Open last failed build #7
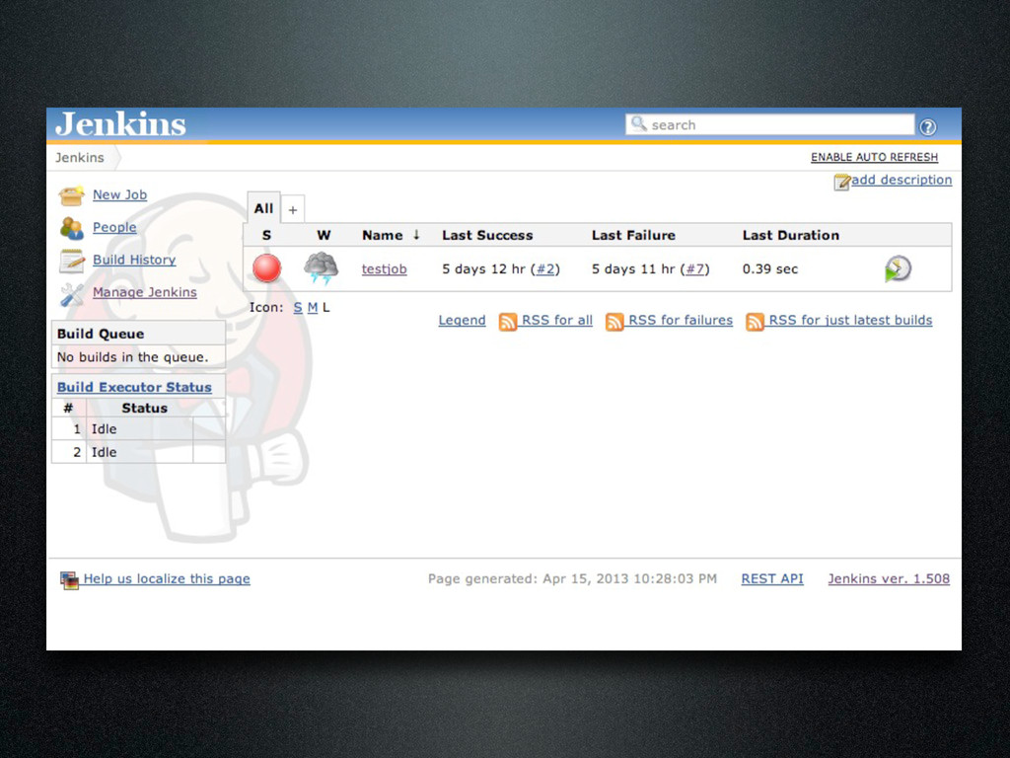 [x=694, y=268]
